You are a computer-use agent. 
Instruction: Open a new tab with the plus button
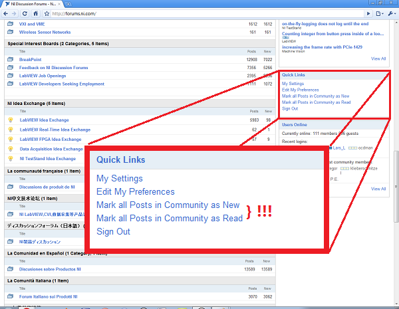pos(68,4)
